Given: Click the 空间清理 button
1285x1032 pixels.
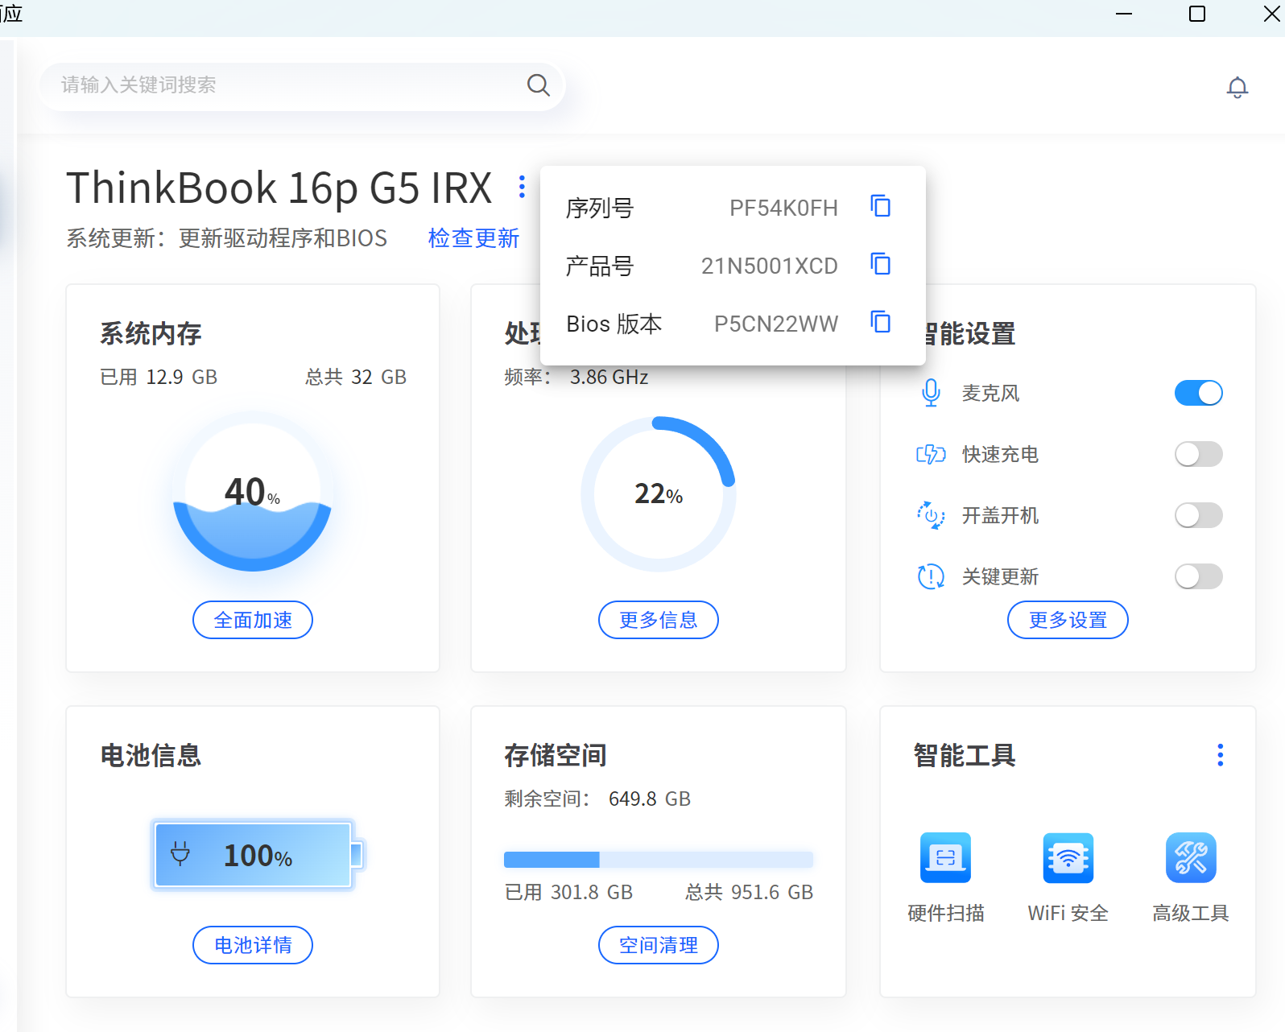Looking at the screenshot, I should click(659, 945).
